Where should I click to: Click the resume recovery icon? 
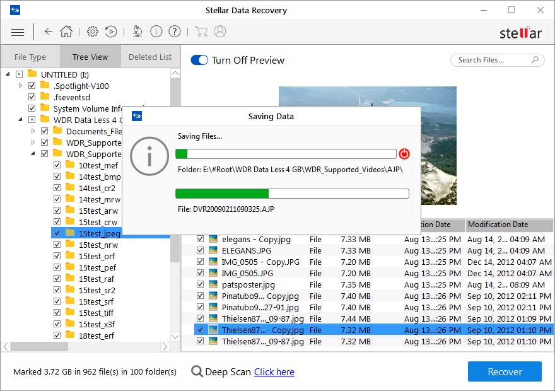pos(111,32)
